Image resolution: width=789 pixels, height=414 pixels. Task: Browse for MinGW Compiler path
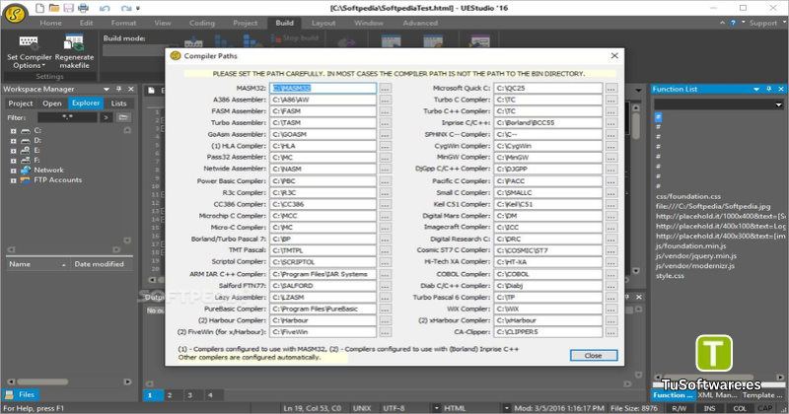click(610, 158)
